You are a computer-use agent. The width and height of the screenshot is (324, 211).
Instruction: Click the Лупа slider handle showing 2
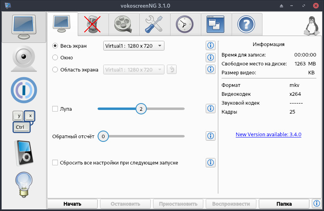pyautogui.click(x=141, y=109)
